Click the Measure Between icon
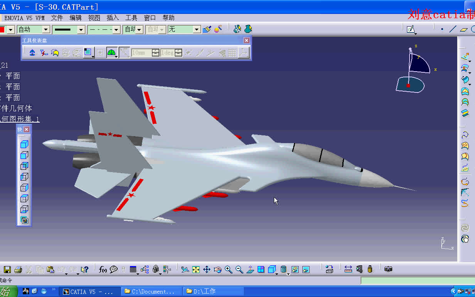This screenshot has height=297, width=475. pyautogui.click(x=348, y=269)
